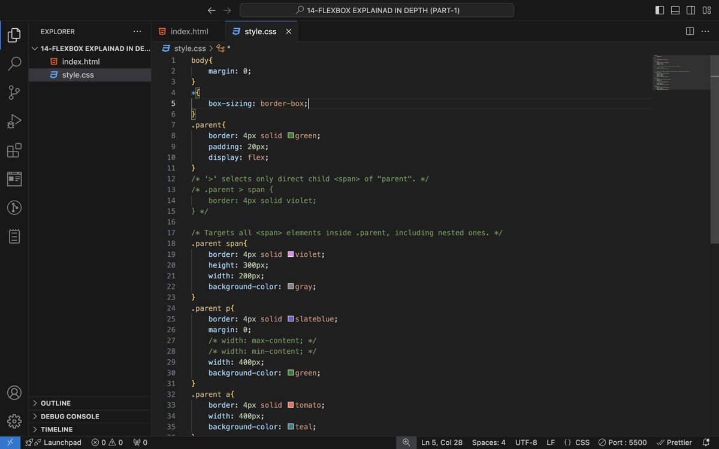
Task: Click the zoom magnifier icon in status bar
Action: pyautogui.click(x=406, y=442)
